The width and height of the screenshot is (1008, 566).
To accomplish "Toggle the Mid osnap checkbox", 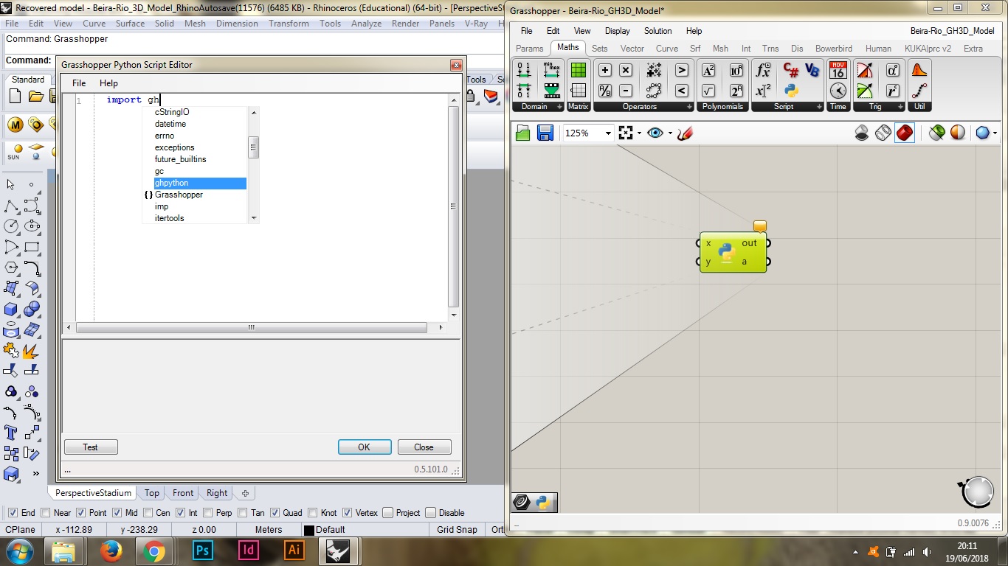I will pyautogui.click(x=117, y=513).
